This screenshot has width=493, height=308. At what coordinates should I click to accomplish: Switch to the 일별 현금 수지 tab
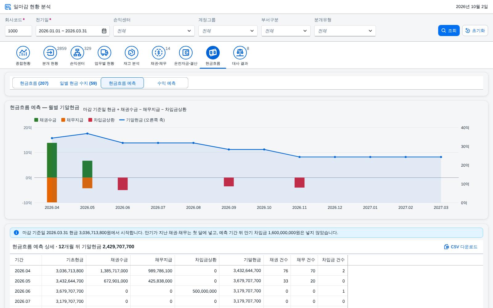click(x=78, y=83)
